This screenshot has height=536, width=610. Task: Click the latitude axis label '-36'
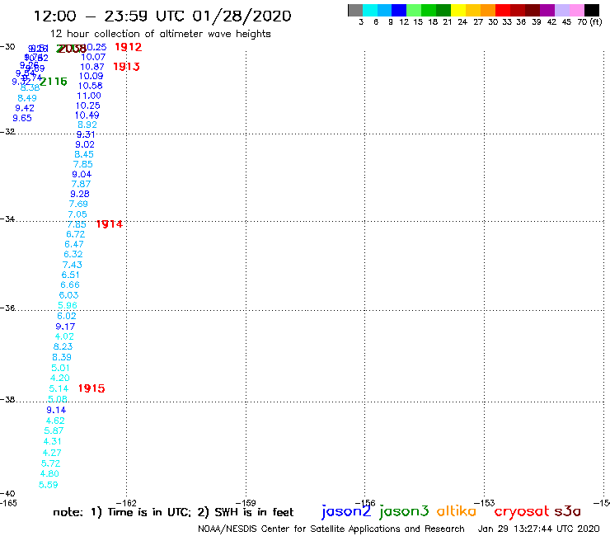[x=7, y=308]
